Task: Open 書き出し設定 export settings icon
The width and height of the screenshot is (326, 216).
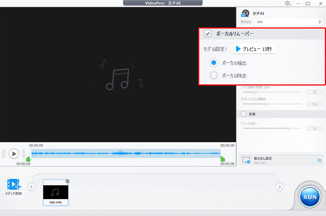Action: (x=247, y=160)
